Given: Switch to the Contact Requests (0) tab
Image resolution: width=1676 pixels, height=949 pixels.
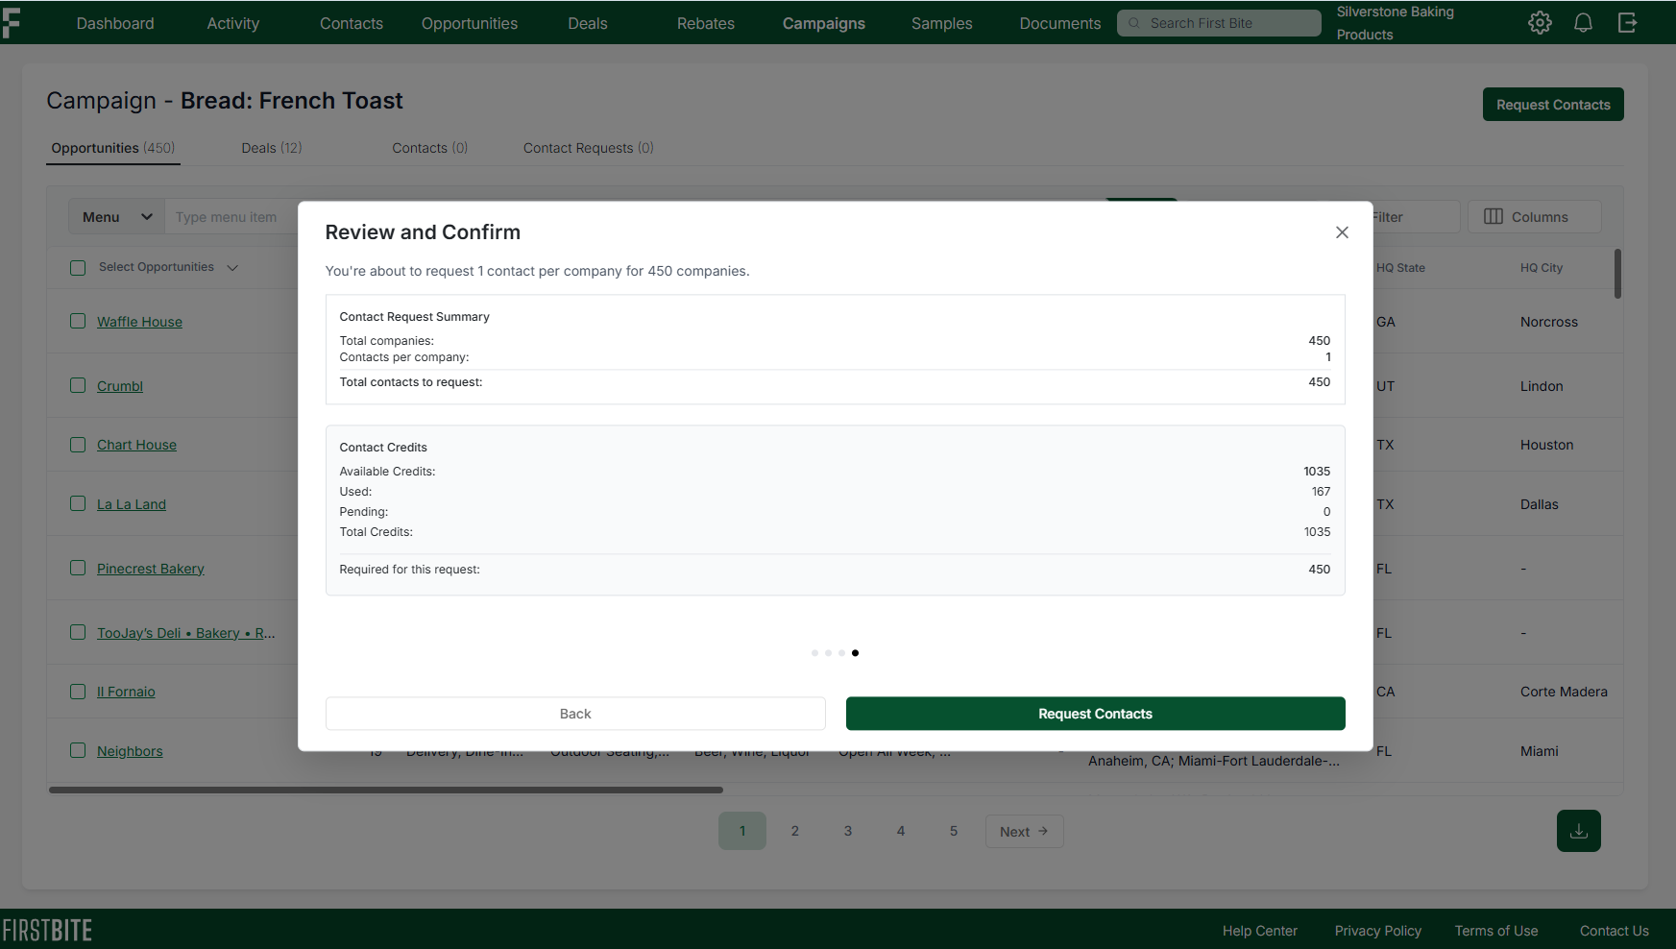Looking at the screenshot, I should [589, 148].
